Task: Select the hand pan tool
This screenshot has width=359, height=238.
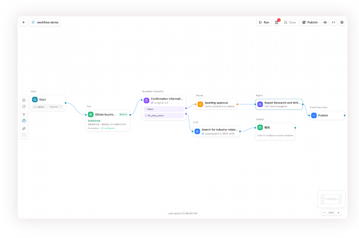Action: point(24,121)
